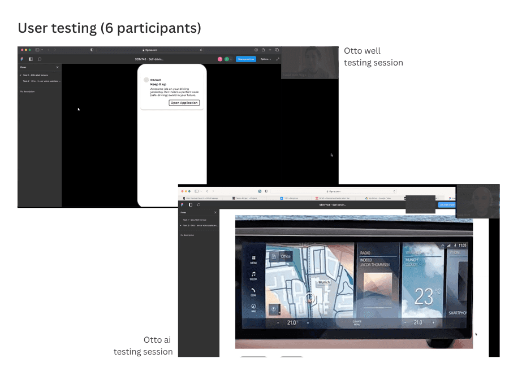This screenshot has width=509, height=367.
Task: Switch to Dropbox browser tab in Otto ai window
Action: tap(290, 198)
